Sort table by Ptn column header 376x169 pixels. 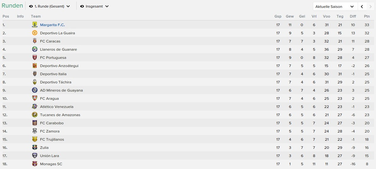367,16
